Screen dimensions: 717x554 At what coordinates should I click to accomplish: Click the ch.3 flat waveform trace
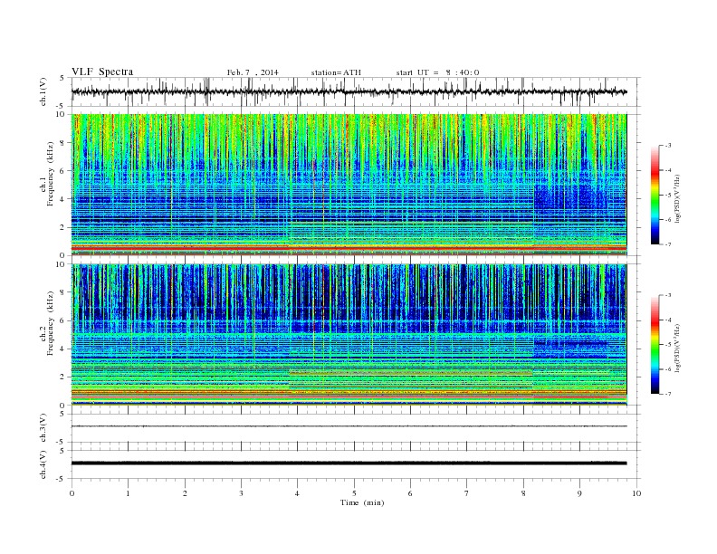pos(349,426)
